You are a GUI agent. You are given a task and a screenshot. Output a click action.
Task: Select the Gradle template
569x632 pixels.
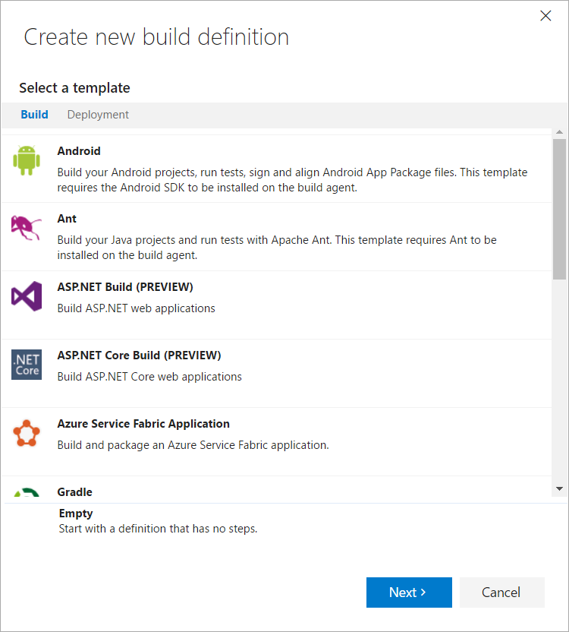(75, 491)
